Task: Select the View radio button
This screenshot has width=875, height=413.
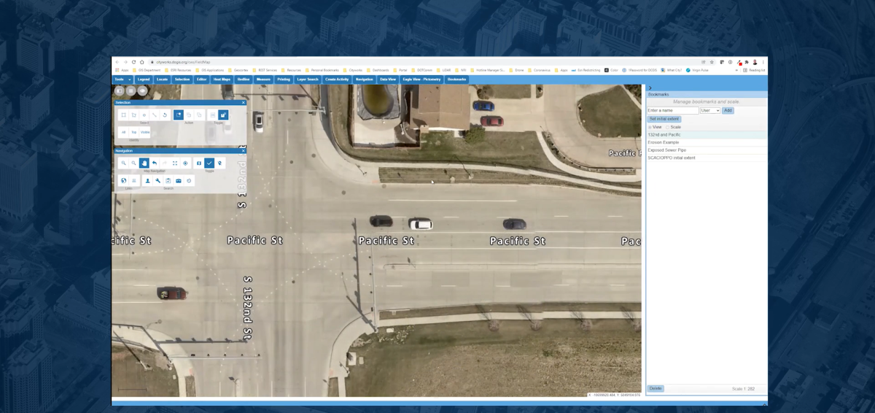Action: click(650, 127)
